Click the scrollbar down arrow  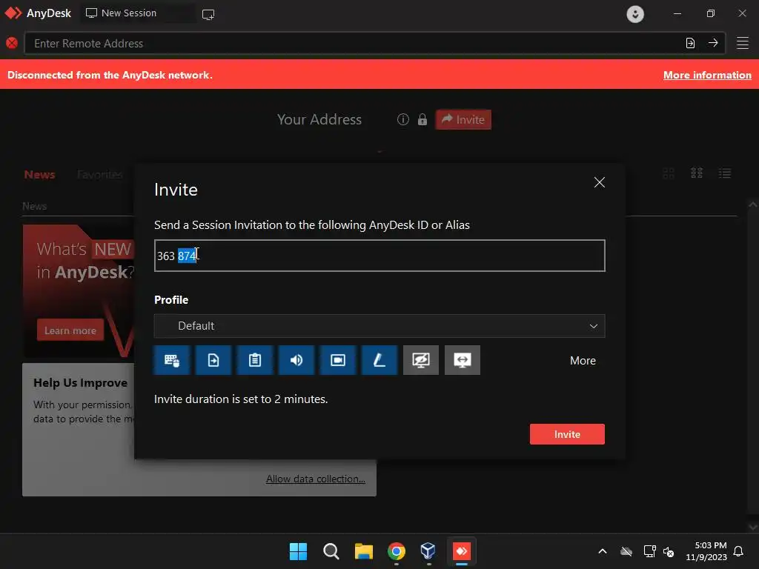tap(753, 527)
